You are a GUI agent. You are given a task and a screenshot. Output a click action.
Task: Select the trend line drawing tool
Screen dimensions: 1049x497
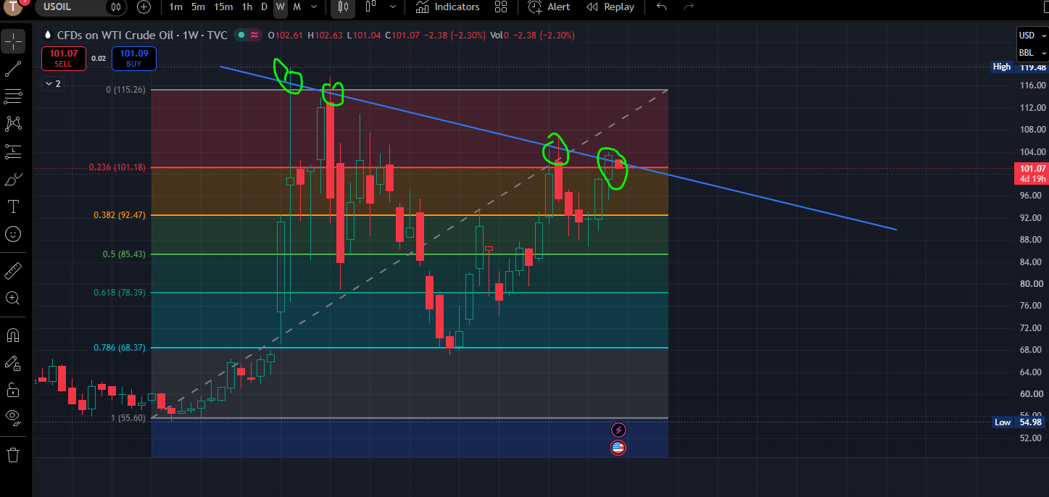tap(13, 70)
